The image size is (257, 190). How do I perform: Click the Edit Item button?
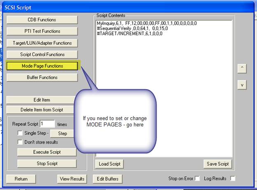tap(42, 100)
